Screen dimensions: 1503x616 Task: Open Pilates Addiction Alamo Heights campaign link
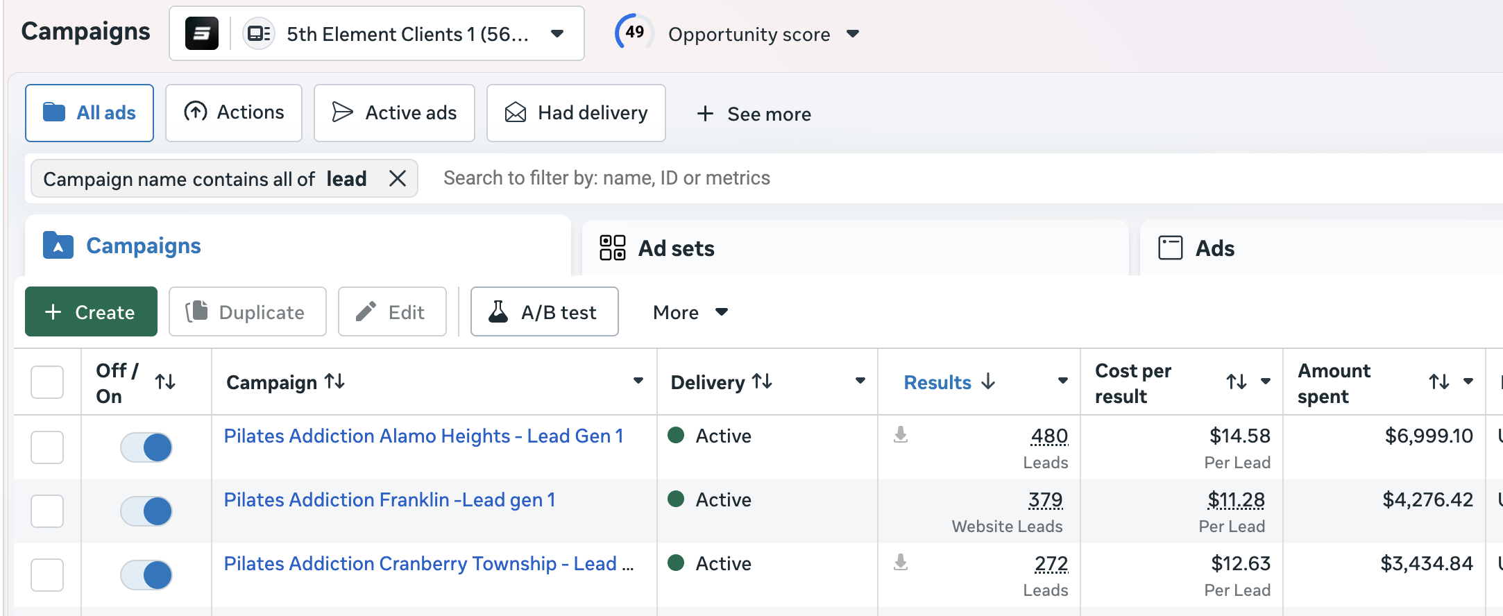[x=423, y=436]
